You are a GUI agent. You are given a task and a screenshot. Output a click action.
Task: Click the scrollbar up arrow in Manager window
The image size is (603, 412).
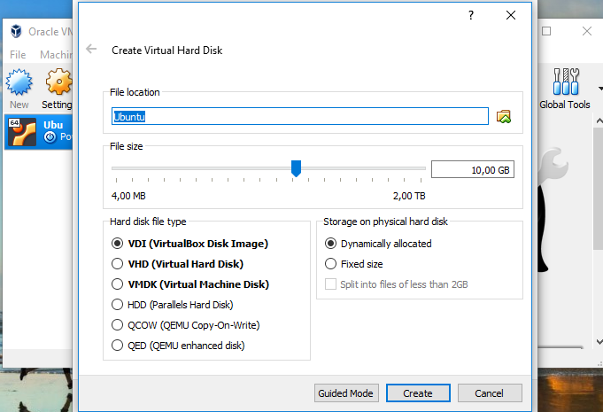599,120
